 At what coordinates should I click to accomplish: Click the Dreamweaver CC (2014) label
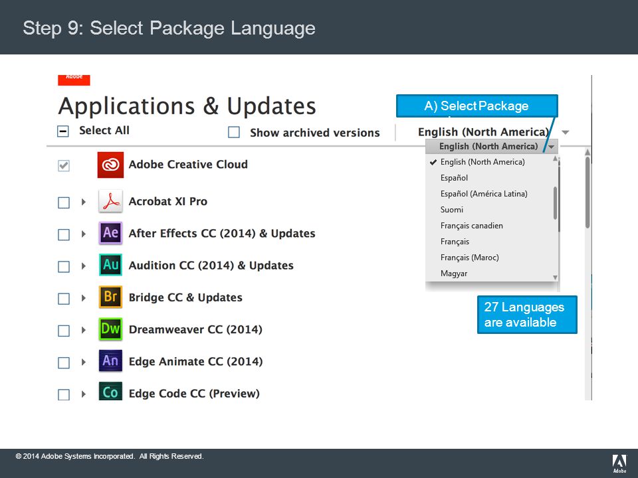[195, 329]
